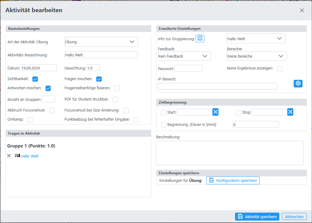Image resolution: width=312 pixels, height=223 pixels.
Task: Enable Fragenreihenfolge fixieren checkbox
Action: tap(117, 88)
